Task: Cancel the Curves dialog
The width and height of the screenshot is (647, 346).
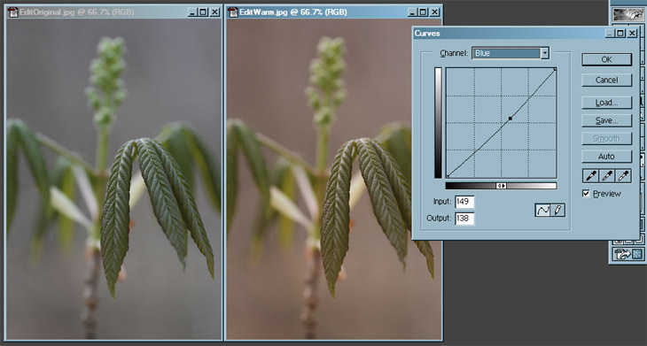Action: pos(606,80)
